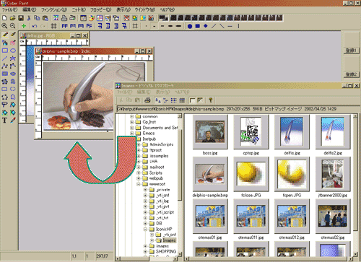
Task: Open the first menu in main menu bar
Action: pos(9,10)
